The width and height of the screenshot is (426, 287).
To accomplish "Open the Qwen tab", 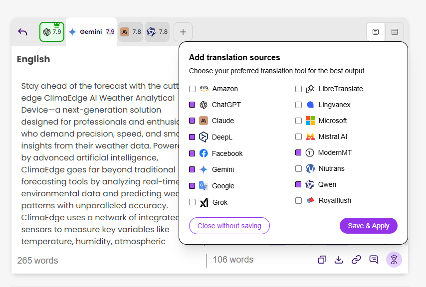I will click(x=157, y=32).
